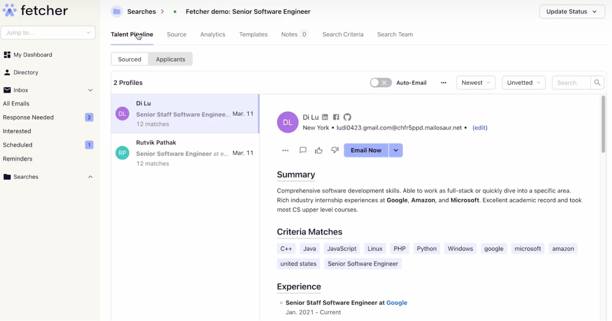Viewport: 612px width, 321px height.
Task: Open Reminders in sidebar
Action: coord(17,159)
